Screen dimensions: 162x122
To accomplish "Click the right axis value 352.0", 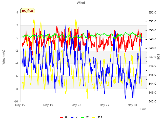I will pos(152,12).
